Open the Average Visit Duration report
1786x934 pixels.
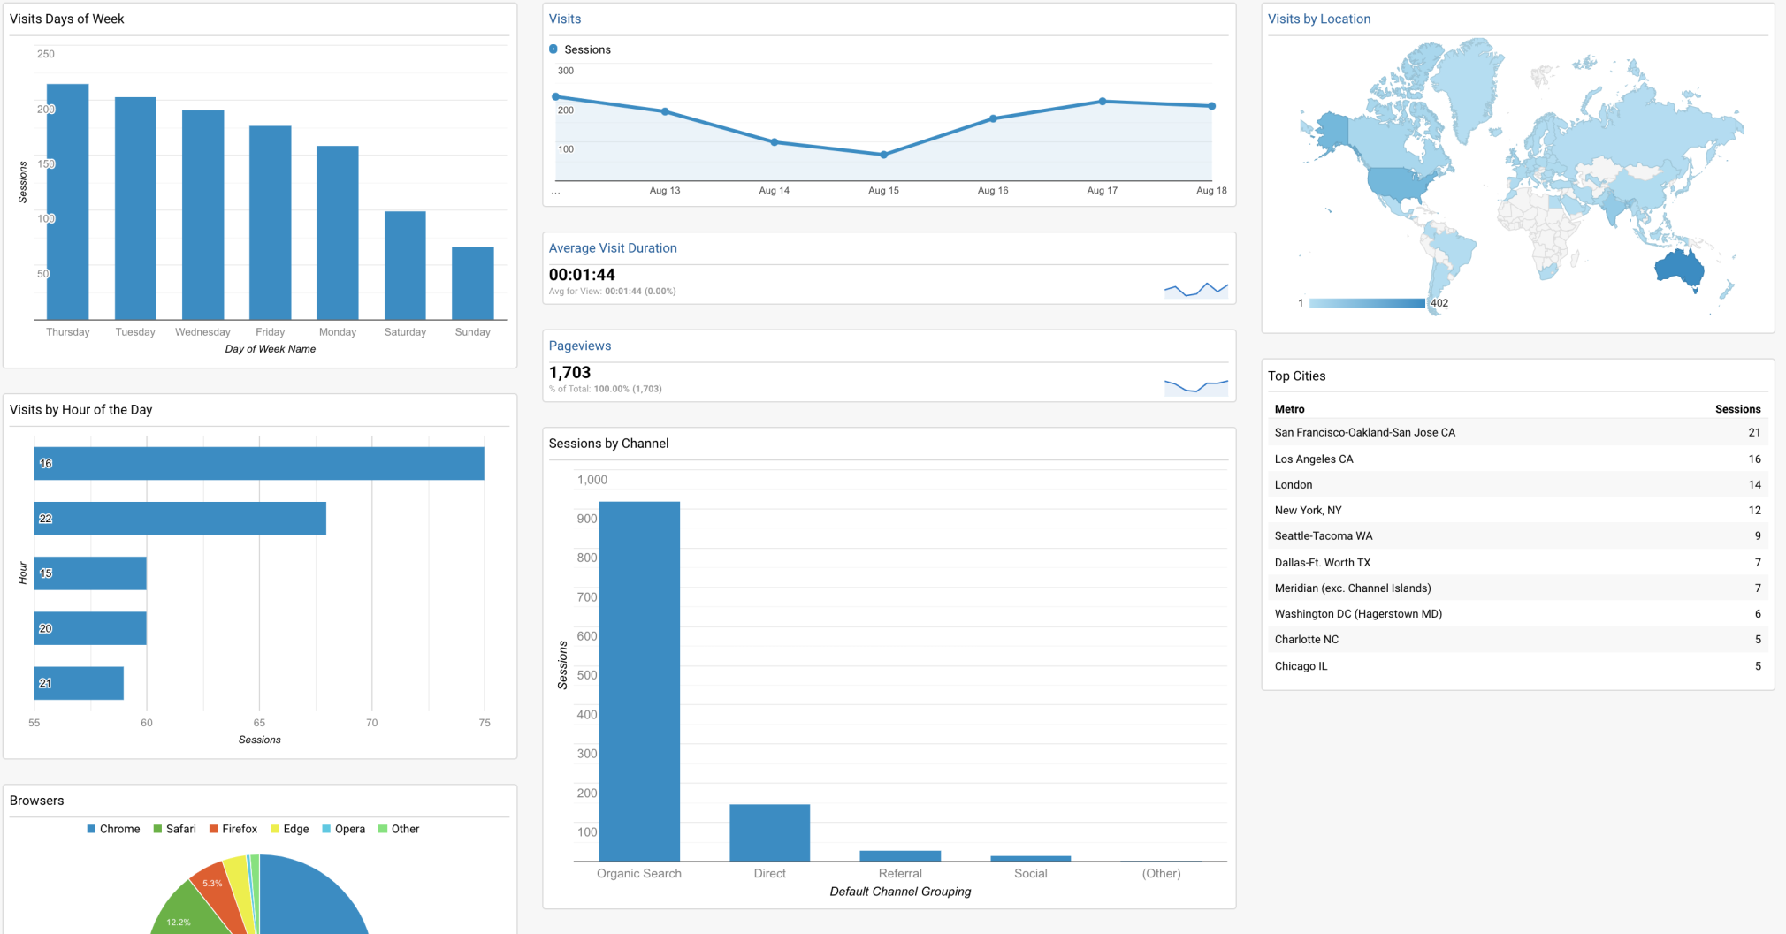tap(613, 247)
